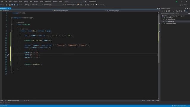Screen dimensions: 190x107
Task: Expand the Program.cs node in Solution Explorer
Action: [x=164, y=21]
